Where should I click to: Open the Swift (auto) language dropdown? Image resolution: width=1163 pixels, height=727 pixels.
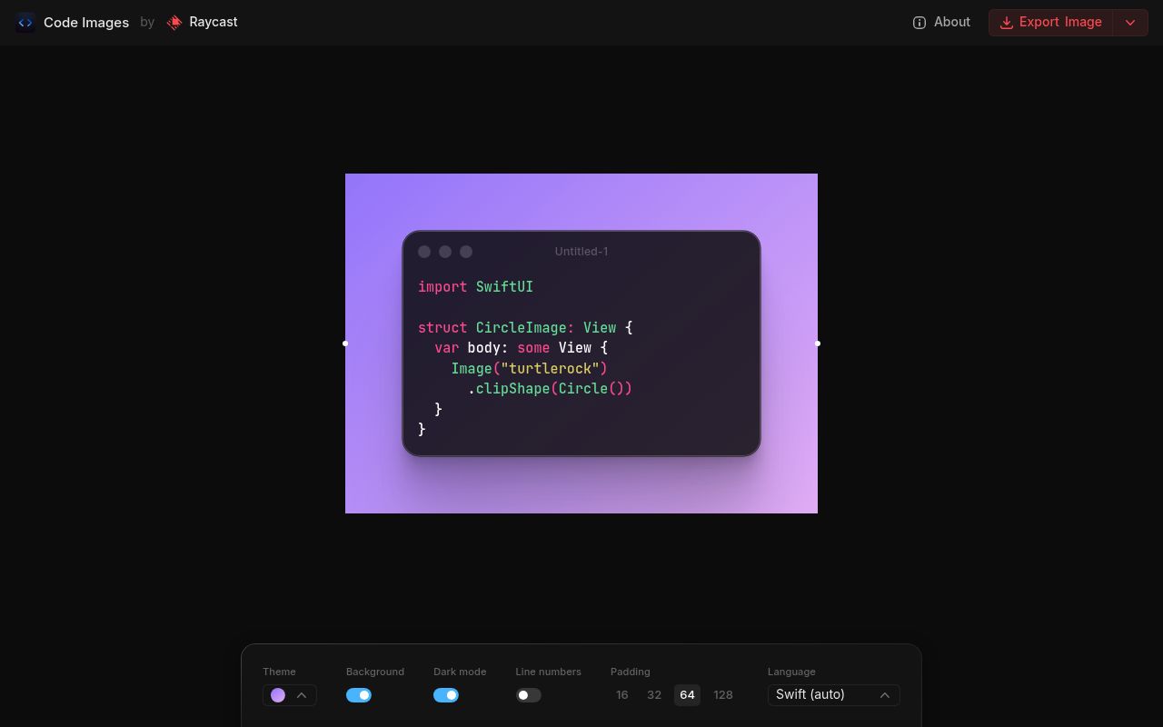pyautogui.click(x=833, y=695)
